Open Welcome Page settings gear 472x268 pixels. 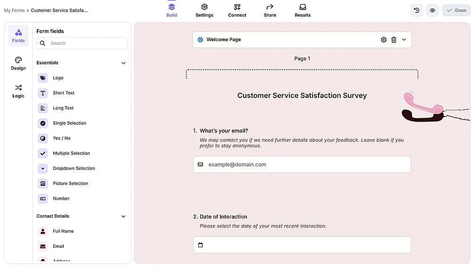[x=383, y=40]
